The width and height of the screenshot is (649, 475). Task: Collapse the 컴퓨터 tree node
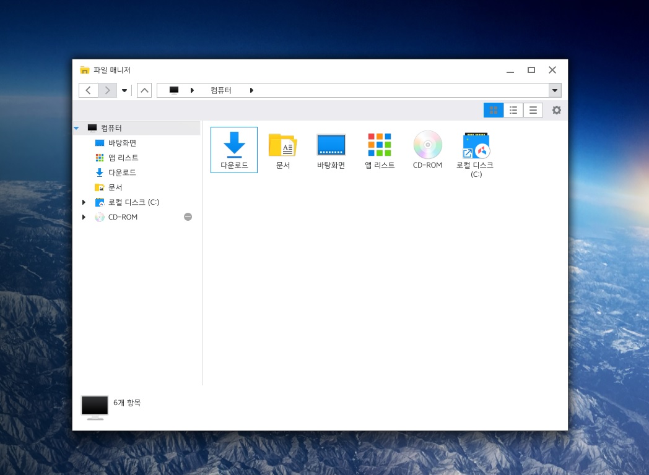click(x=77, y=128)
